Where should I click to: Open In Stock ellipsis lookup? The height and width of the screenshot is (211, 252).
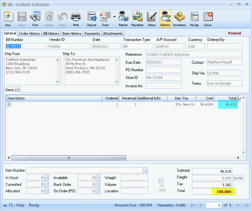pos(46,177)
